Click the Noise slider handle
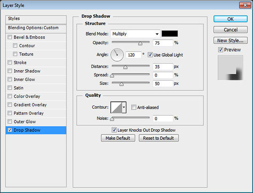 click(x=112, y=119)
